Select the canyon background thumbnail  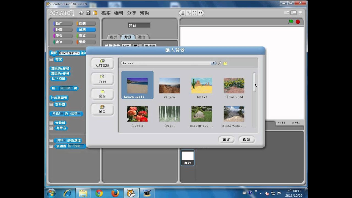click(x=169, y=86)
